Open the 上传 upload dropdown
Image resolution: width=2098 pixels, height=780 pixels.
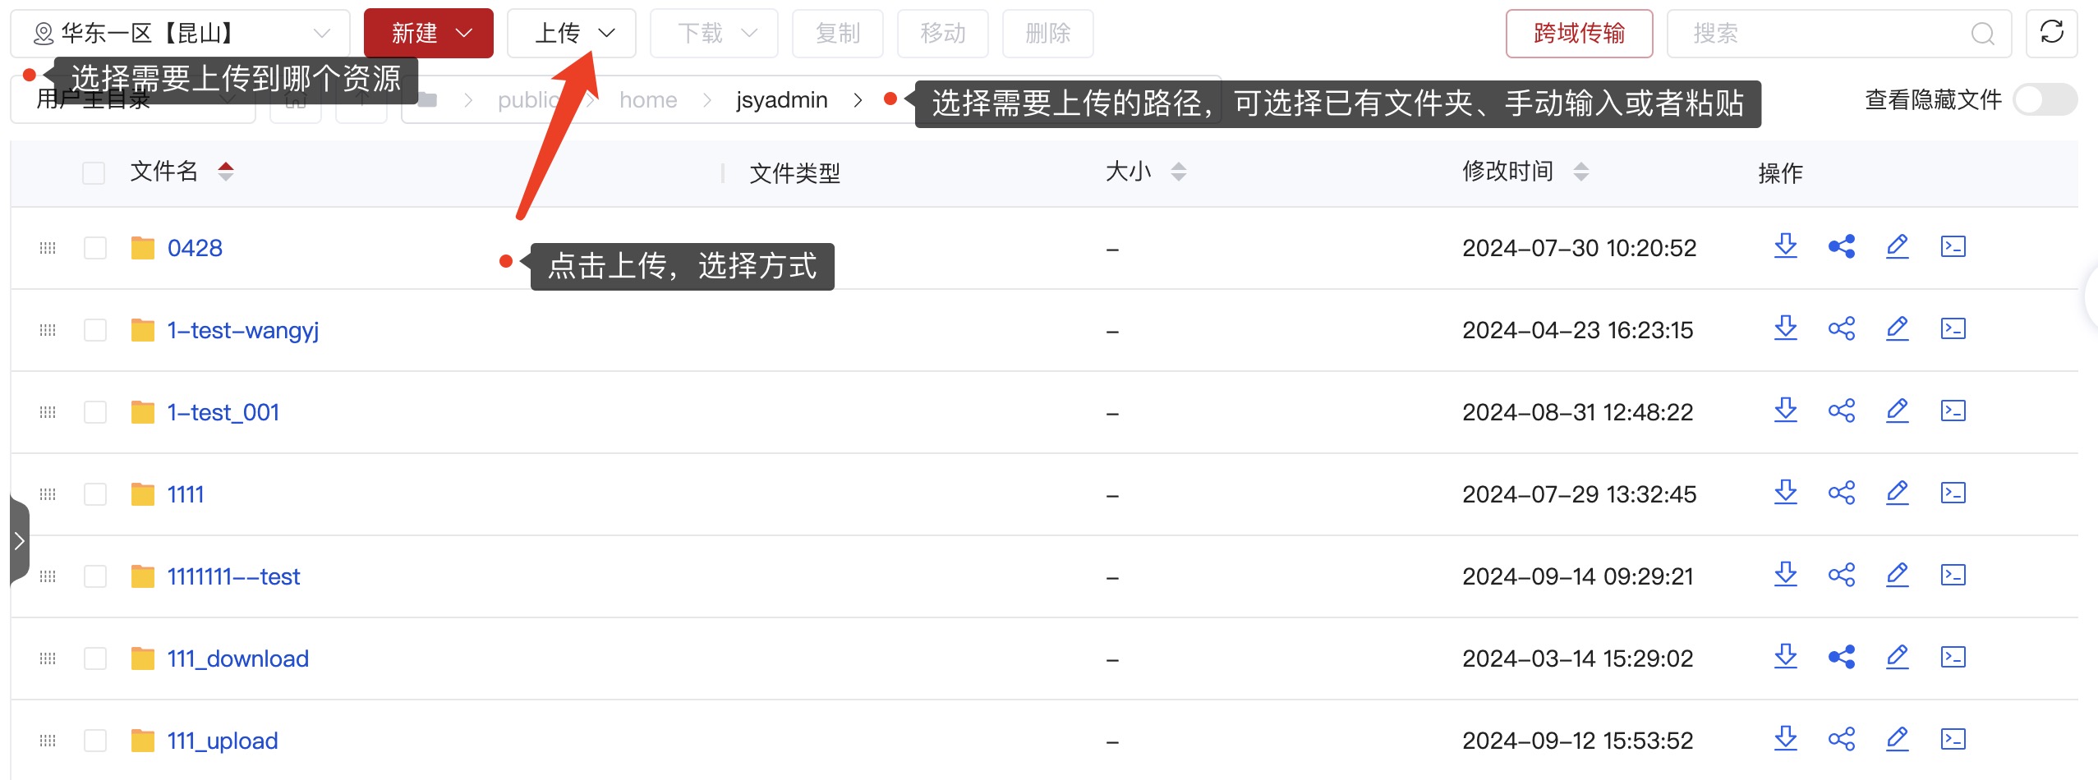(x=572, y=34)
